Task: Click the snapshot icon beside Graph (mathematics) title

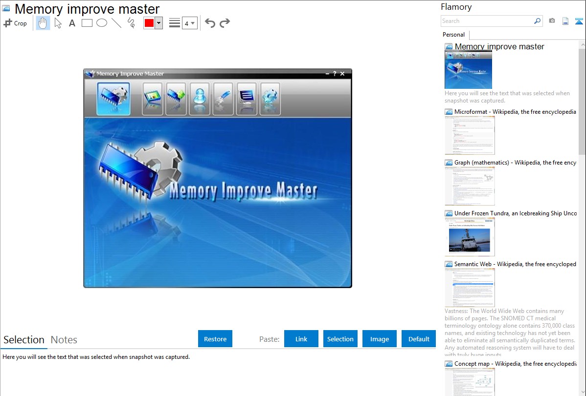Action: click(449, 163)
